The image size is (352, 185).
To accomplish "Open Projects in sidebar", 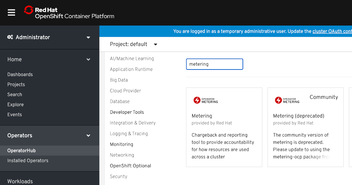I will [16, 85].
